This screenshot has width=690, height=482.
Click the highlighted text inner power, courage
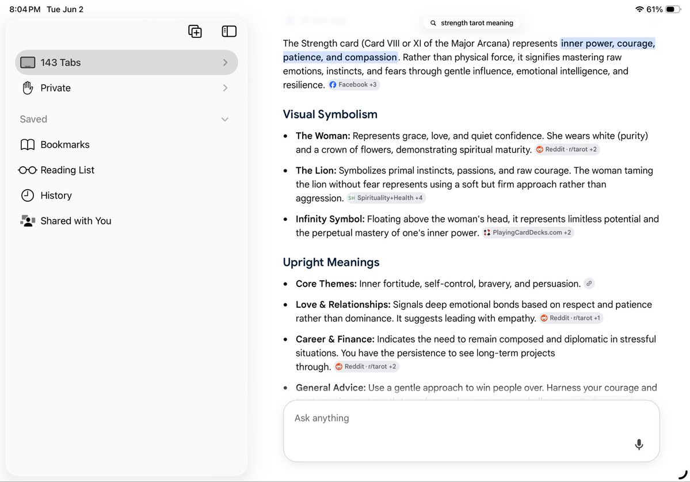(608, 44)
